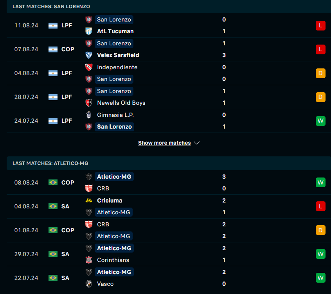Open the Vasco team link
The width and height of the screenshot is (331, 294).
(x=105, y=284)
